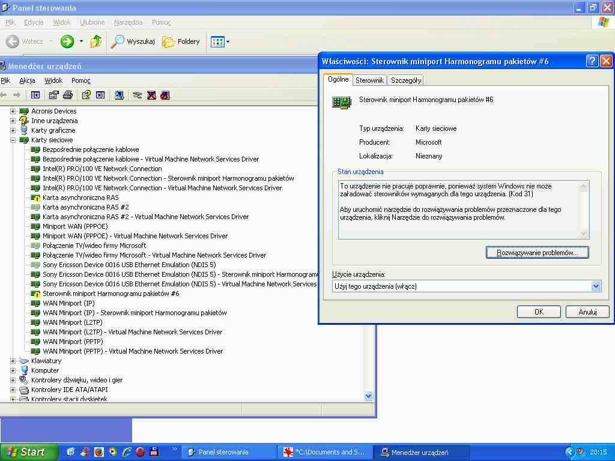Open the Widok menu in Device Manager
615x461 pixels.
(53, 80)
